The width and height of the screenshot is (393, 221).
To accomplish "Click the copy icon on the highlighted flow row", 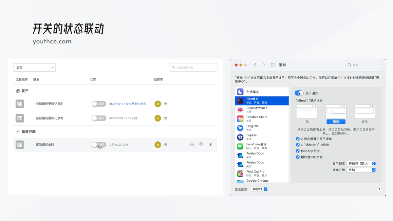I will point(201,144).
